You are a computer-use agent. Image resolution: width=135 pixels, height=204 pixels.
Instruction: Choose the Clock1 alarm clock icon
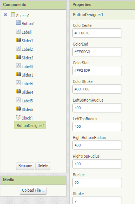coord(18,117)
